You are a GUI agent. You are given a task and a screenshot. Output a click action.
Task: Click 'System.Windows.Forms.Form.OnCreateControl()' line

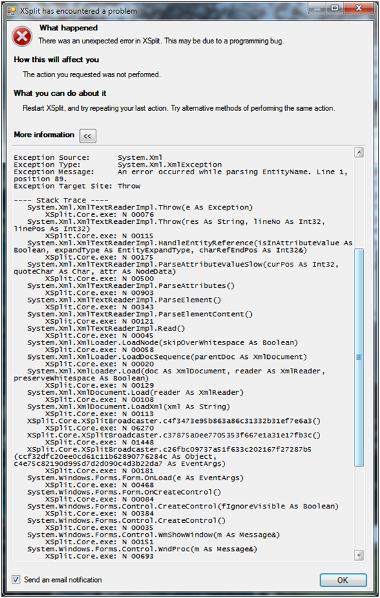tap(124, 492)
